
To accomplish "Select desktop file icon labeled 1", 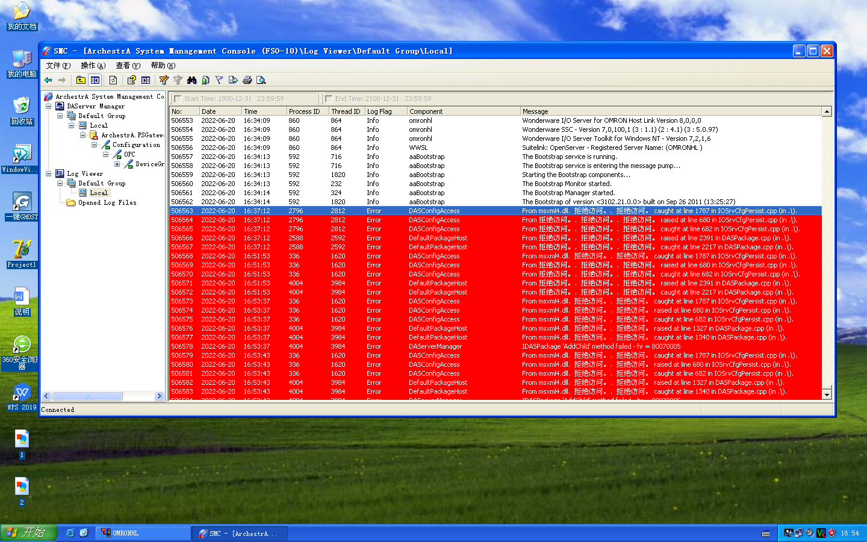I will coord(22,444).
